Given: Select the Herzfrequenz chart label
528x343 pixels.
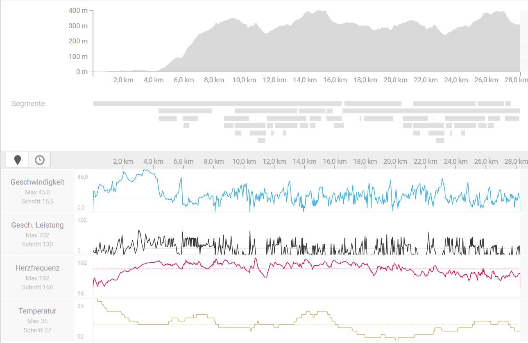Looking at the screenshot, I should (x=38, y=268).
